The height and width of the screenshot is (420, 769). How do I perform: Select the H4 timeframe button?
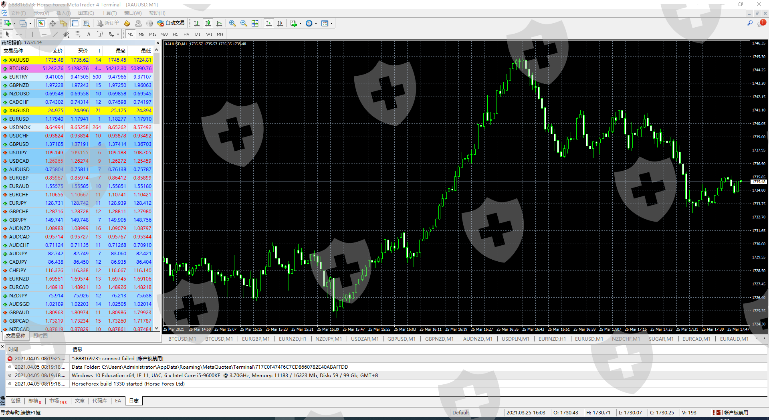[186, 34]
